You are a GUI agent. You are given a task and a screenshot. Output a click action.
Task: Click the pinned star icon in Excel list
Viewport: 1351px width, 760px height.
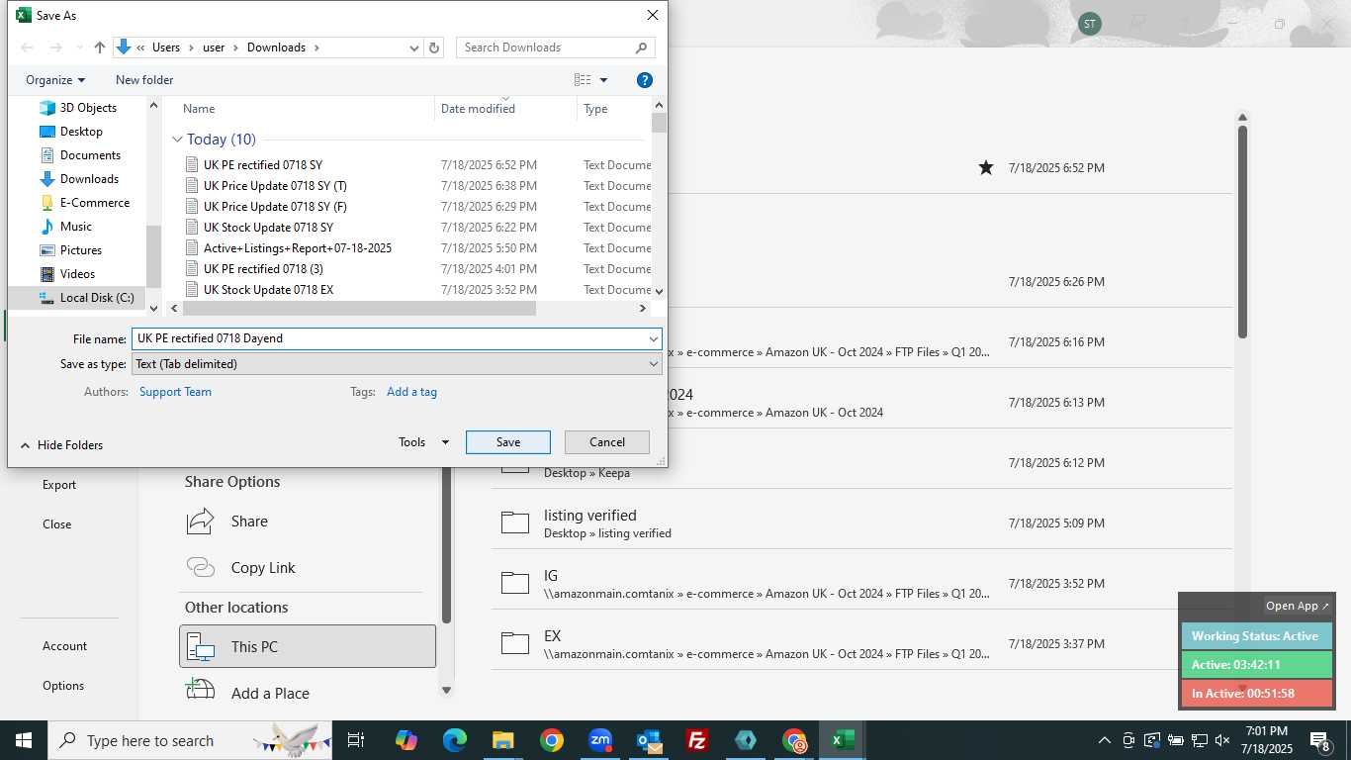click(986, 168)
